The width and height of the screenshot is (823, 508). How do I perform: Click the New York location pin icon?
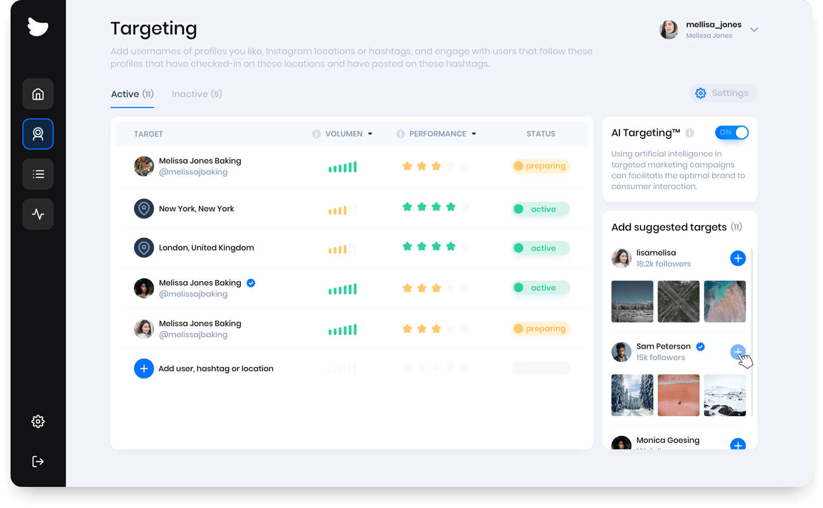click(x=144, y=209)
